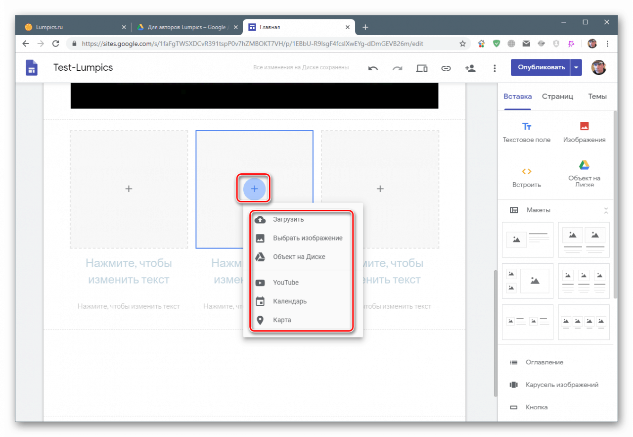
Task: Click the redo arrow in the Sites toolbar
Action: click(x=397, y=68)
